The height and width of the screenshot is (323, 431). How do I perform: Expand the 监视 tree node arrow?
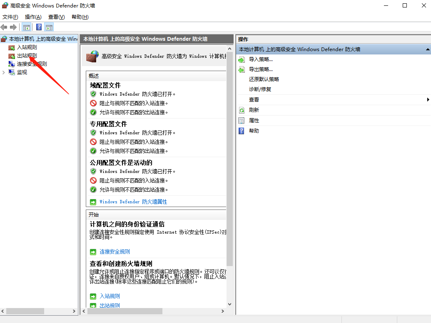tap(4, 72)
